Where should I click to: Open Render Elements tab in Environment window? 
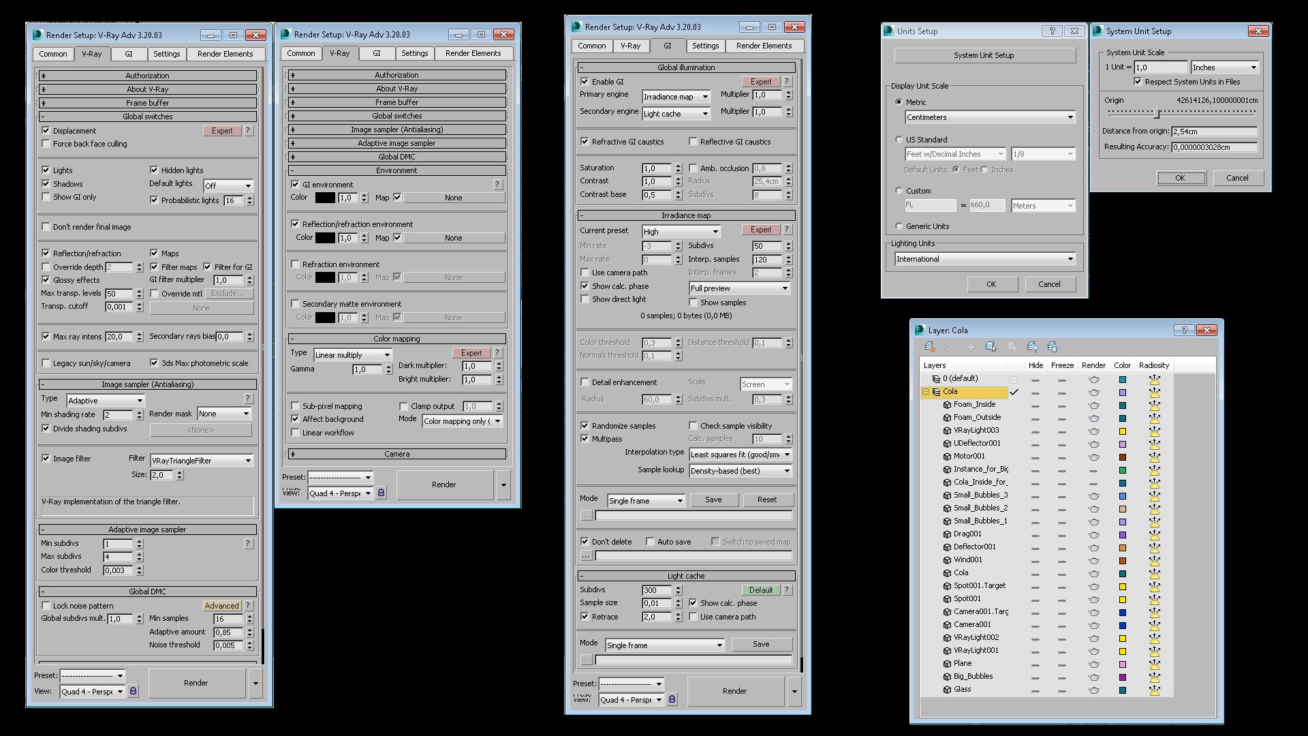(x=473, y=53)
